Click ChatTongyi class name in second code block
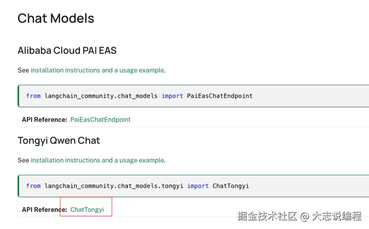 [231, 186]
